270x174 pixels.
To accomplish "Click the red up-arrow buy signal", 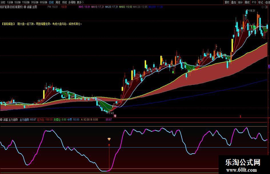I will (x=109, y=145).
